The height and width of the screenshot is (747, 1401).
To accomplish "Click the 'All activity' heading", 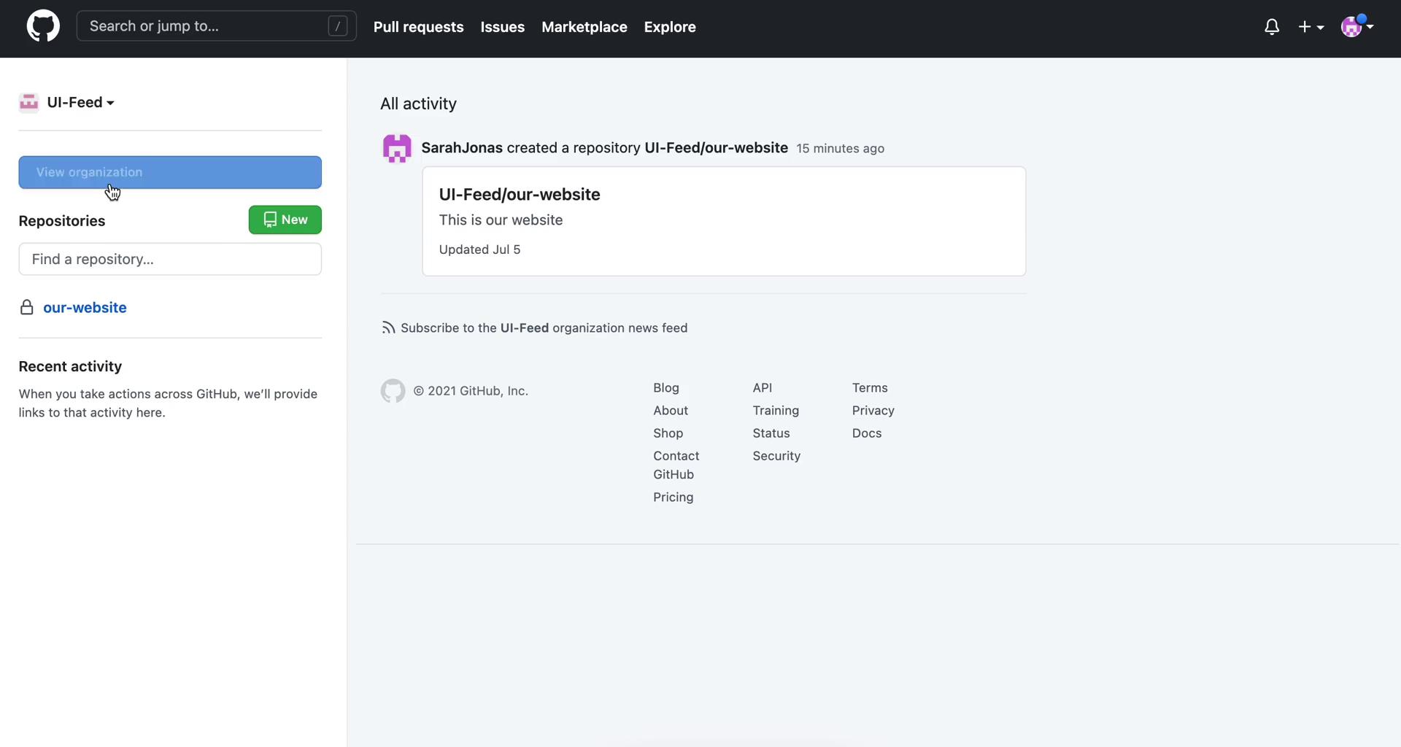I will pyautogui.click(x=419, y=104).
